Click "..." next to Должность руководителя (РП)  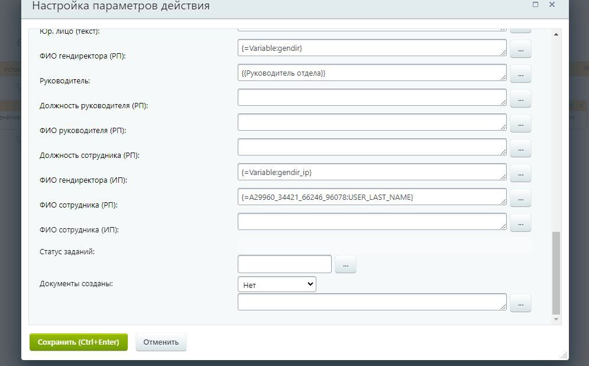pos(520,99)
